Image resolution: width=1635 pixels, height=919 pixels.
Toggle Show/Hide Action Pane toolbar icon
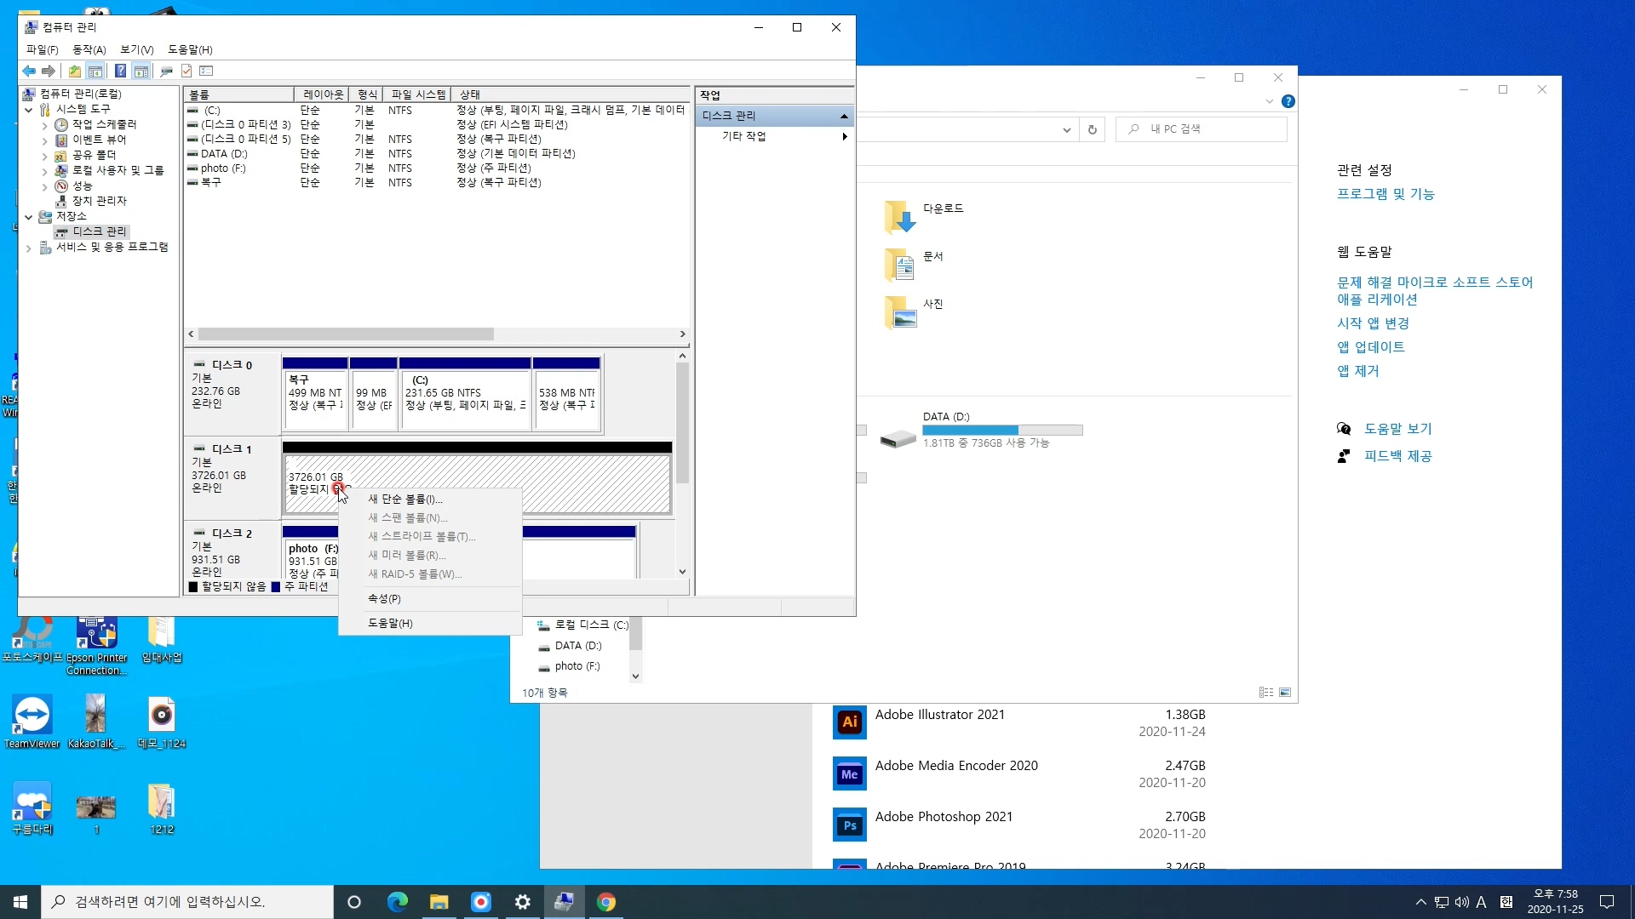point(141,71)
